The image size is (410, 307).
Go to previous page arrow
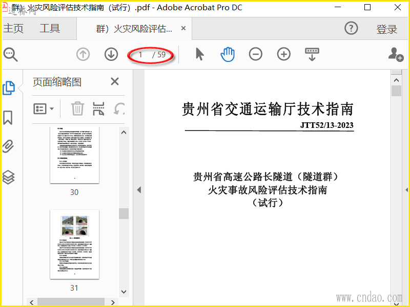[x=83, y=55]
